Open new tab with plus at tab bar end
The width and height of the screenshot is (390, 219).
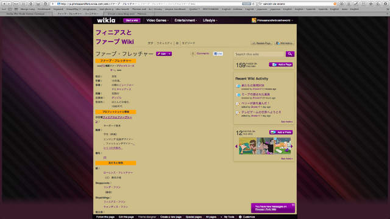(388, 14)
